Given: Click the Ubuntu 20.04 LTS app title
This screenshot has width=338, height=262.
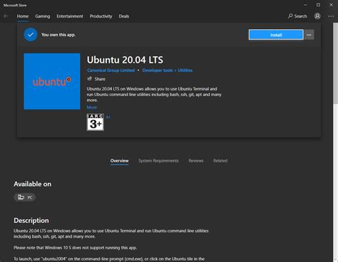Looking at the screenshot, I should tap(125, 60).
